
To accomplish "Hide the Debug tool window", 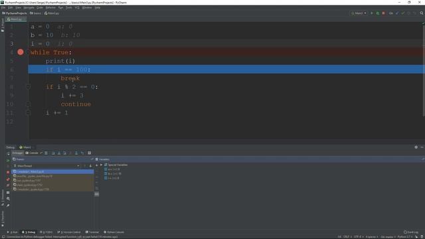I will 422,147.
